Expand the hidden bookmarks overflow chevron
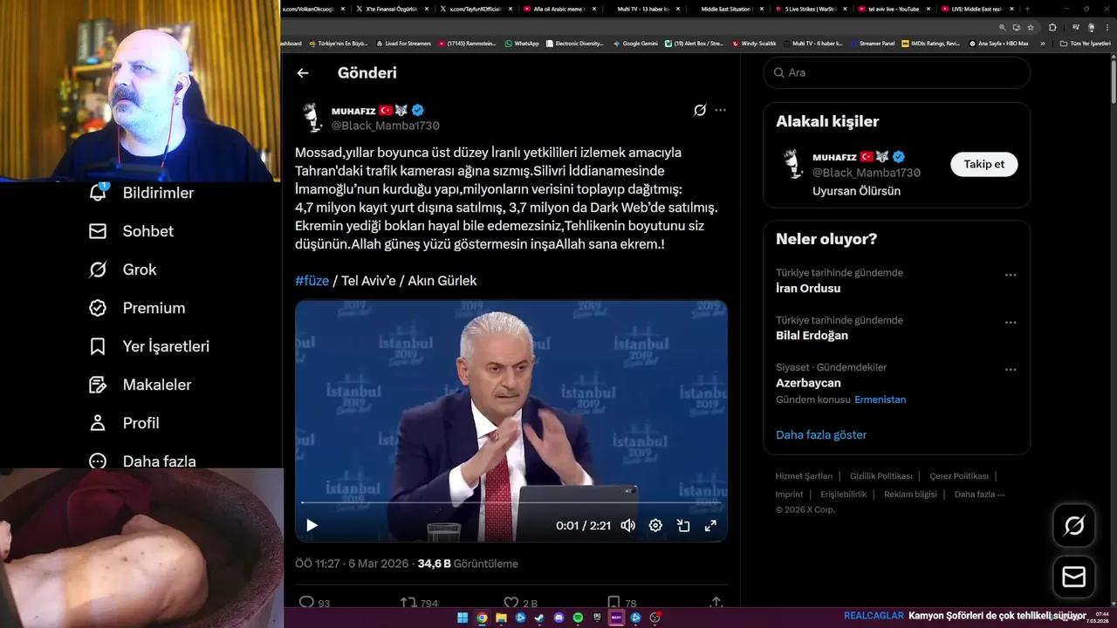Image resolution: width=1117 pixels, height=628 pixels. (1042, 43)
